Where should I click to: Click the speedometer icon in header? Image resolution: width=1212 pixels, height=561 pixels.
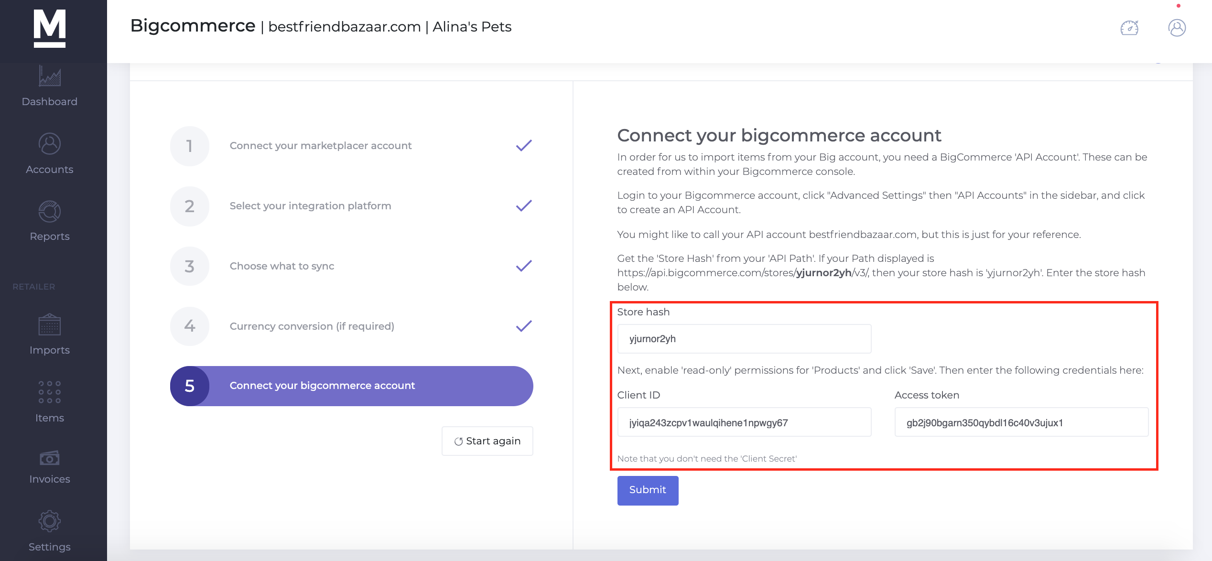(1130, 28)
